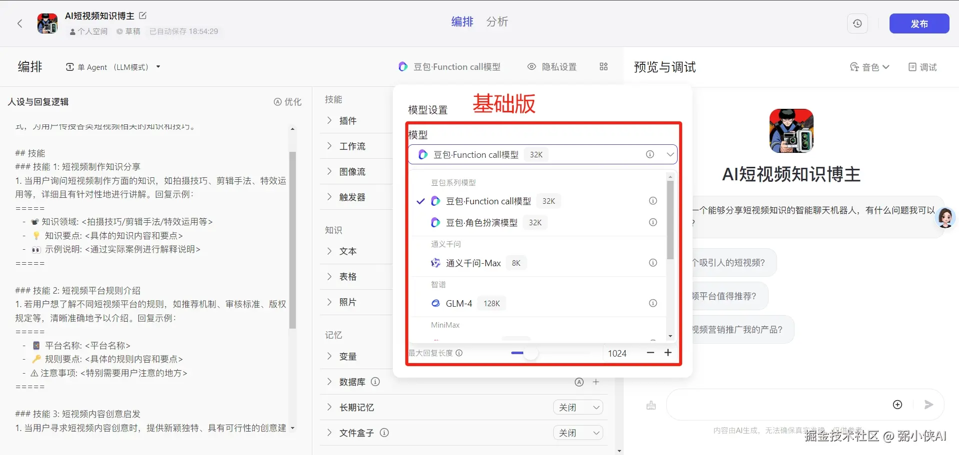Click the model list scrollbar
The image size is (959, 455).
[670, 220]
